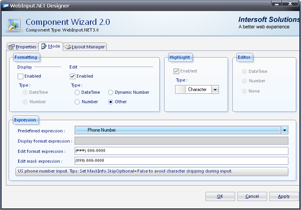Open the Layout Manager tab
The image size is (301, 210).
click(85, 47)
